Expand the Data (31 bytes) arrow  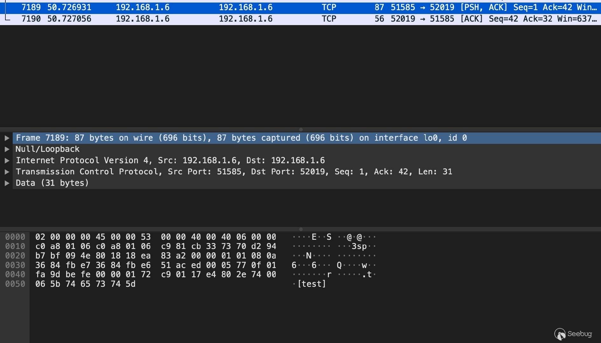(x=7, y=183)
